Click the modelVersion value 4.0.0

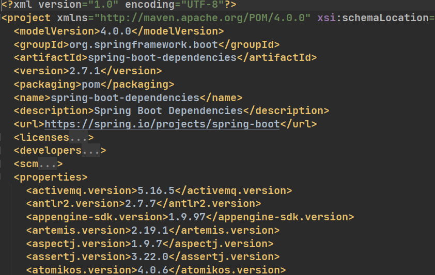coord(116,31)
